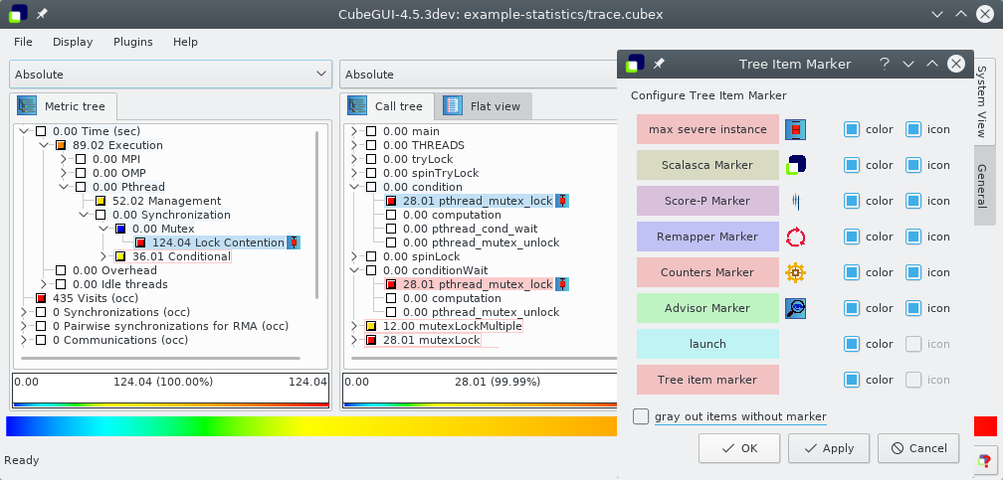This screenshot has width=1003, height=480.
Task: Click the Flat view tab icon
Action: pos(452,106)
